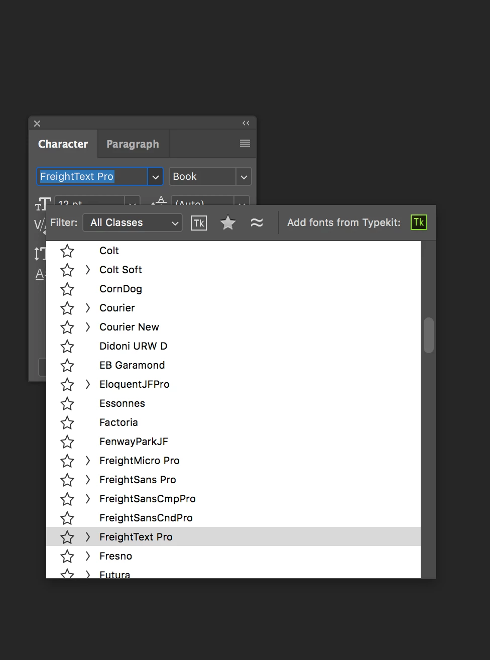Open Character panel flyout menu
The width and height of the screenshot is (490, 660).
point(245,144)
